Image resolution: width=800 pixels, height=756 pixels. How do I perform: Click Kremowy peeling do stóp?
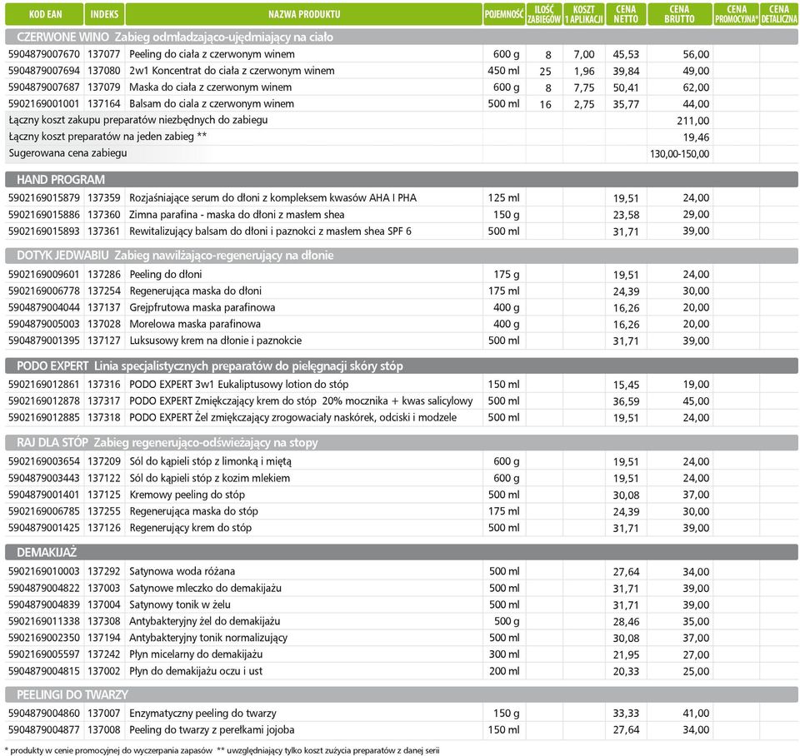(x=187, y=495)
